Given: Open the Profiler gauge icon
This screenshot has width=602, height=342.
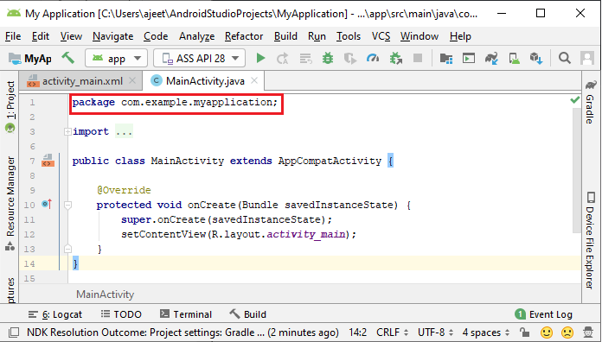Looking at the screenshot, I should [373, 58].
